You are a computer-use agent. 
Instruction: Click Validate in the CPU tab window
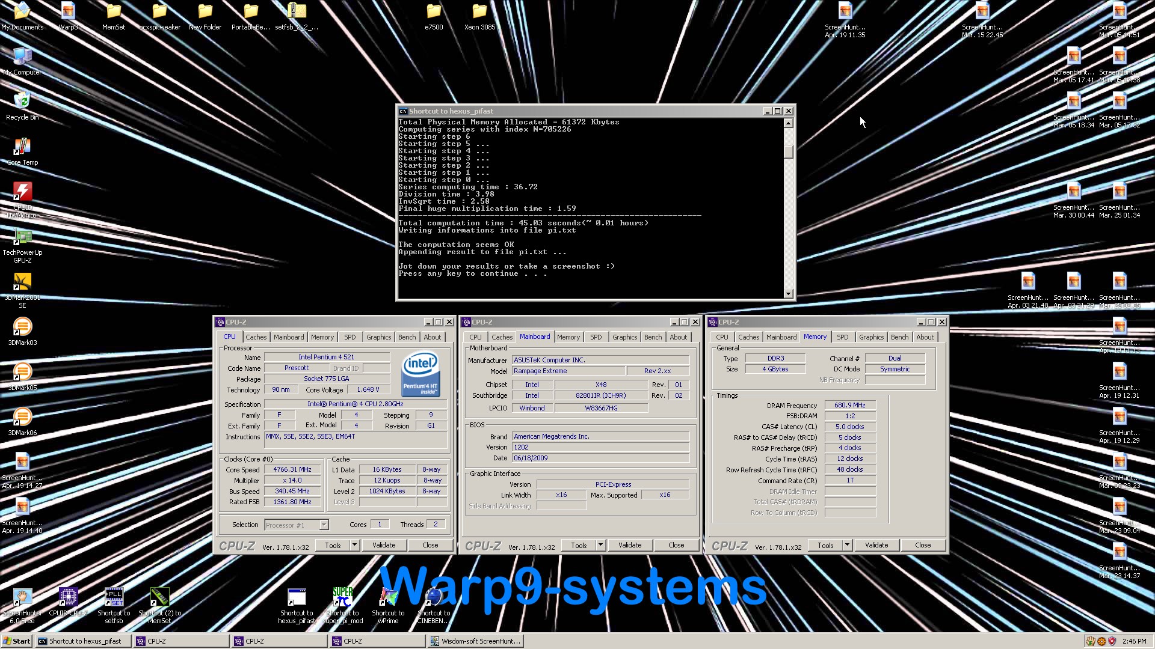tap(384, 545)
